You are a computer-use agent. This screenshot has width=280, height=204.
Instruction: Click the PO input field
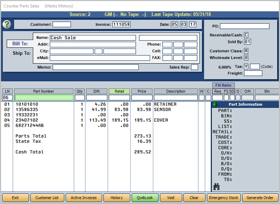pos(245,26)
